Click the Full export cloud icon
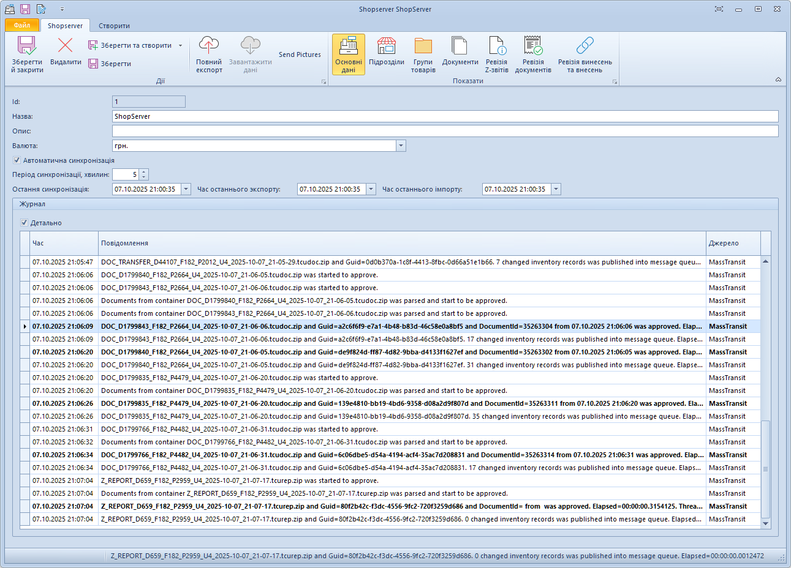The width and height of the screenshot is (791, 568). point(209,46)
